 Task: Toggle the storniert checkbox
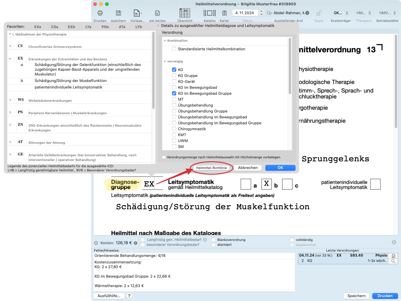click(x=214, y=245)
